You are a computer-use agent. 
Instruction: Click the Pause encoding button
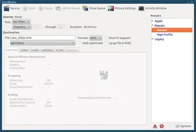point(45,8)
